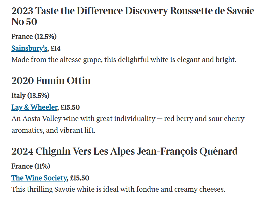Screen dimensions: 265x200
Task: Click the £15.50 price beside The Wine Society
Action: pos(79,178)
